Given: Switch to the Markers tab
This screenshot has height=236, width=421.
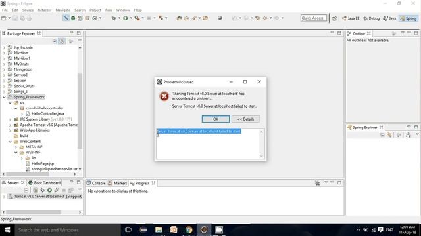Looking at the screenshot, I should coord(118,183).
